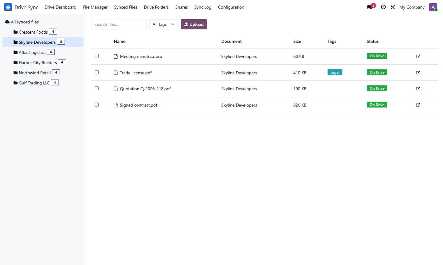Click the Upload button

coord(194,24)
